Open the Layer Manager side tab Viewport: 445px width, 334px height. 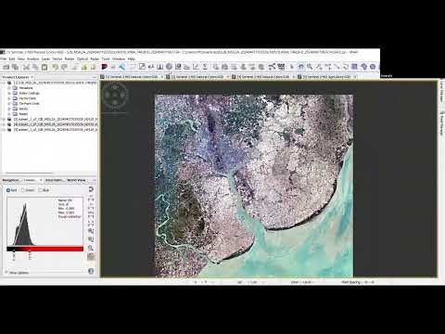point(441,91)
